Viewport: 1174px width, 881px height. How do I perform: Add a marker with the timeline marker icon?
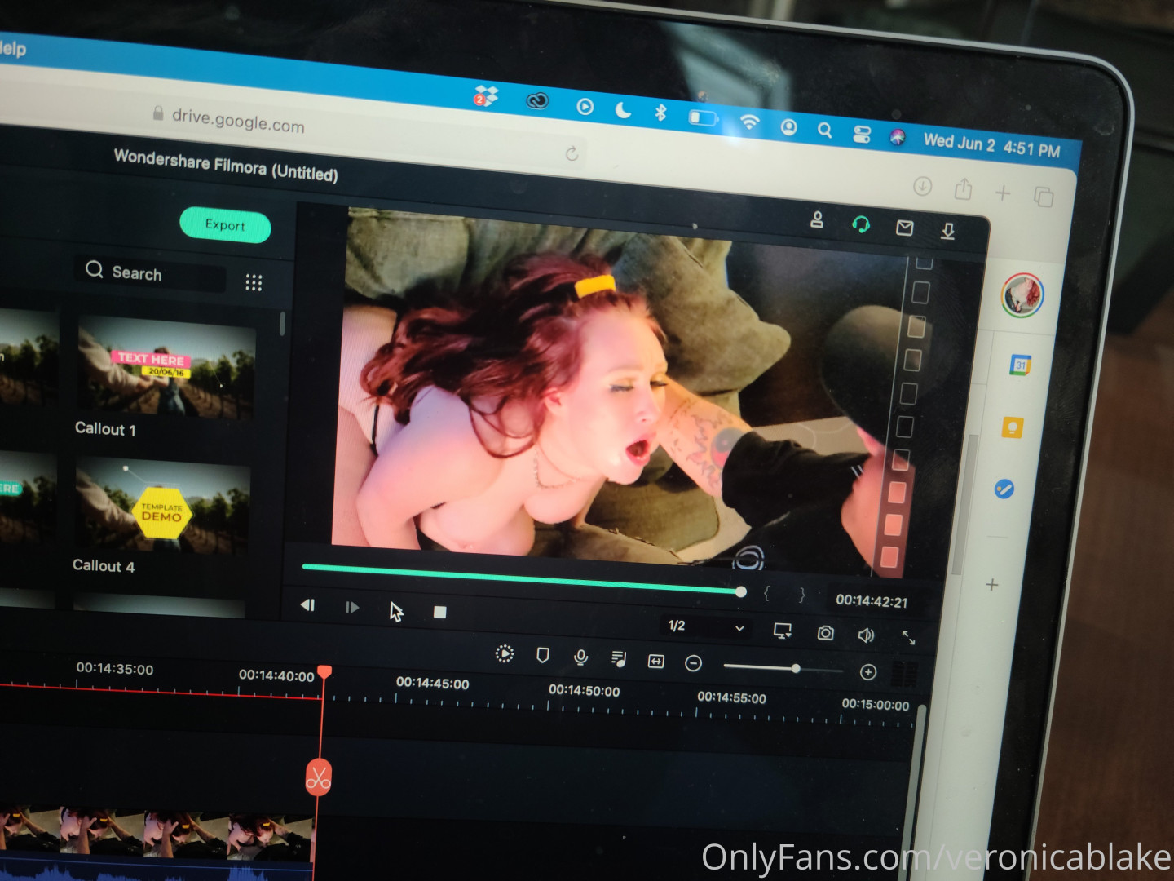[x=542, y=655]
